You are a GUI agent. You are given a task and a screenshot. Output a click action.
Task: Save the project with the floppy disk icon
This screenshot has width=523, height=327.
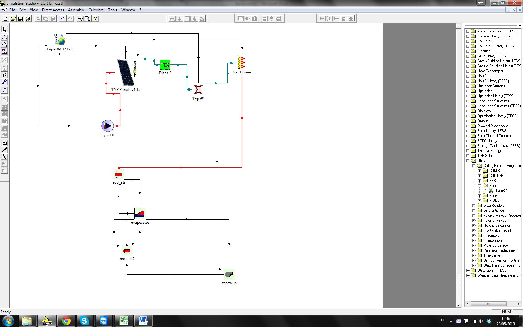[21, 19]
